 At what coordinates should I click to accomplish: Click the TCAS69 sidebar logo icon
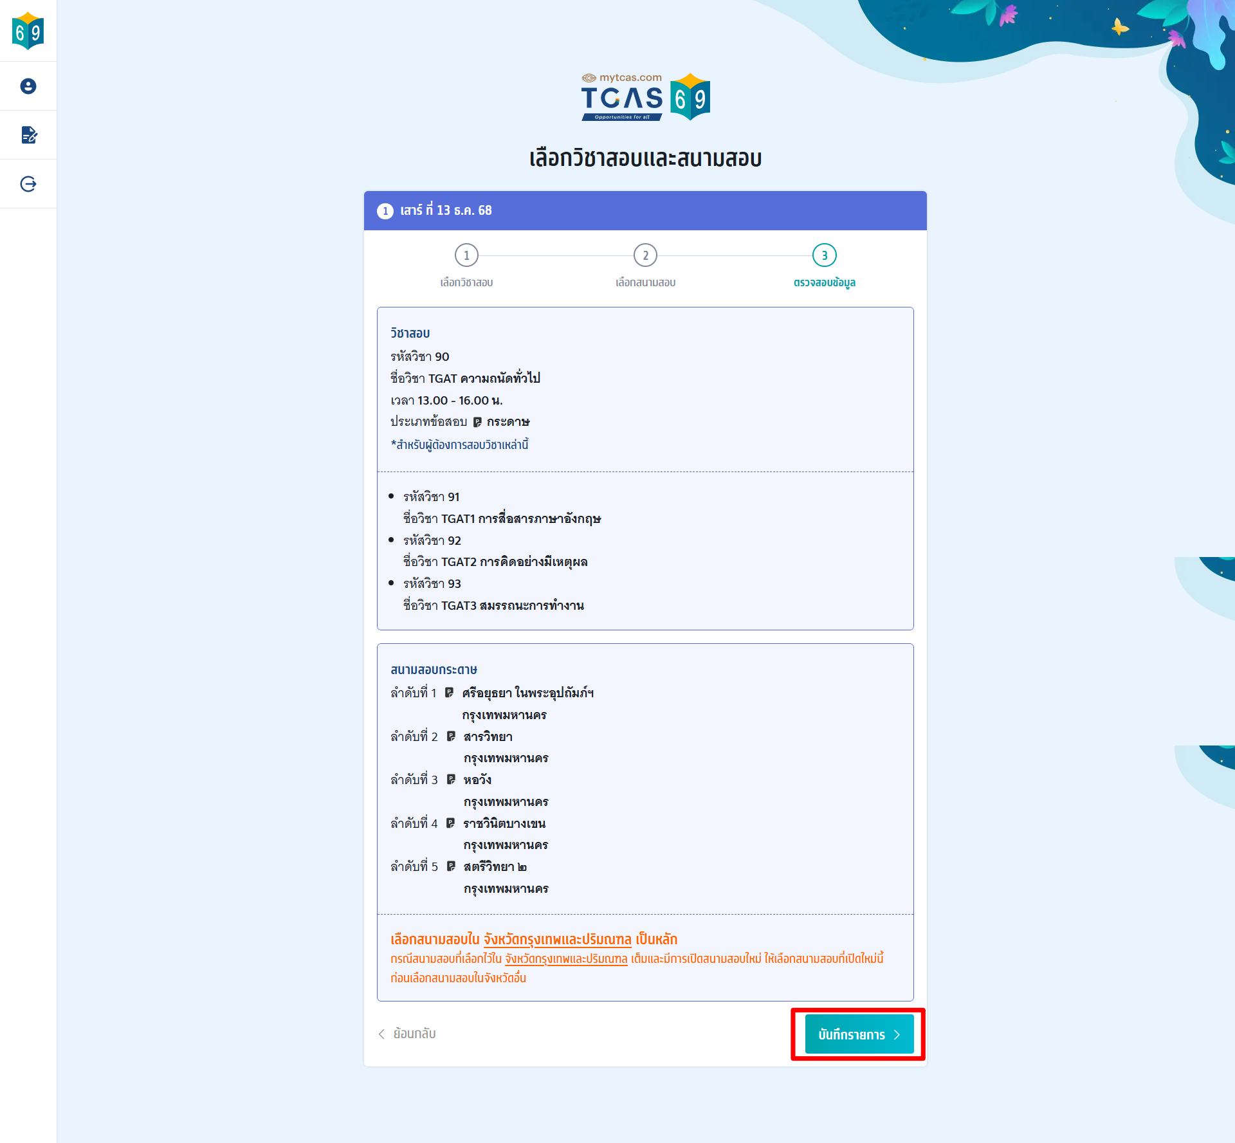click(x=28, y=31)
